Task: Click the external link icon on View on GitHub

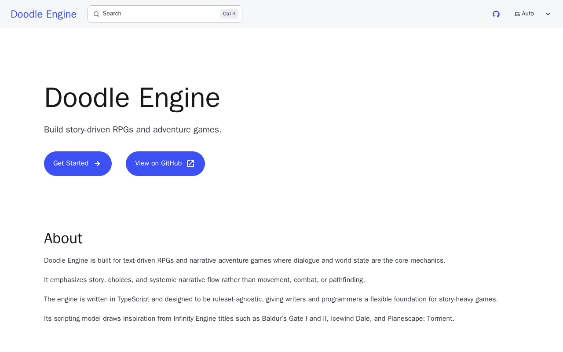Action: tap(190, 164)
